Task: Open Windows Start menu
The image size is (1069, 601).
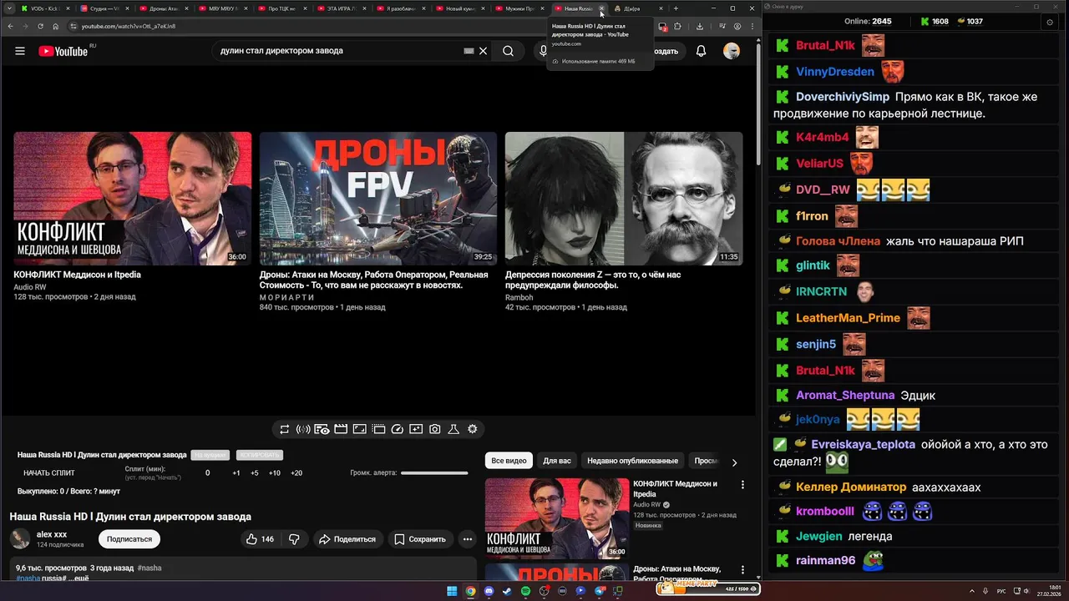Action: pyautogui.click(x=452, y=591)
